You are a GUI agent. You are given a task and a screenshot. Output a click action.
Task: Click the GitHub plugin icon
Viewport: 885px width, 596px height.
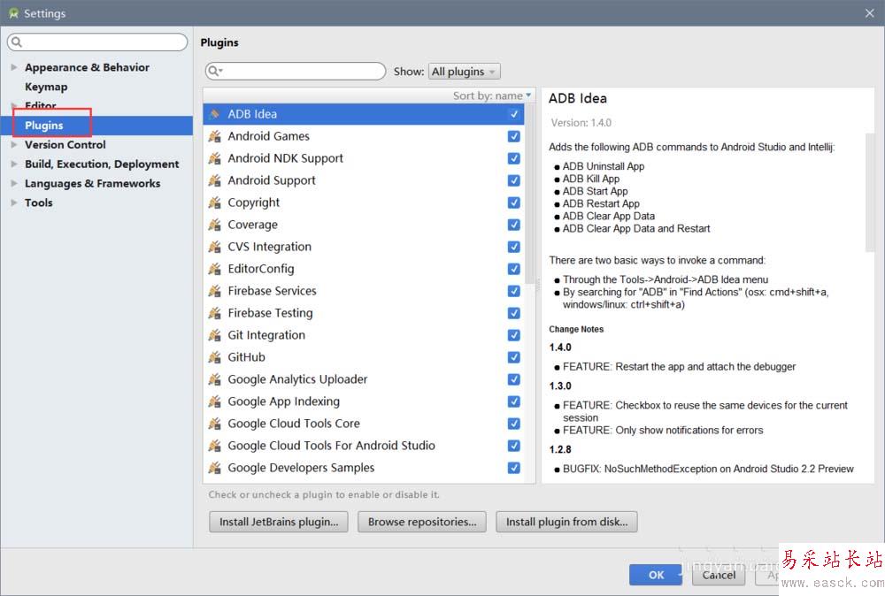click(x=214, y=357)
